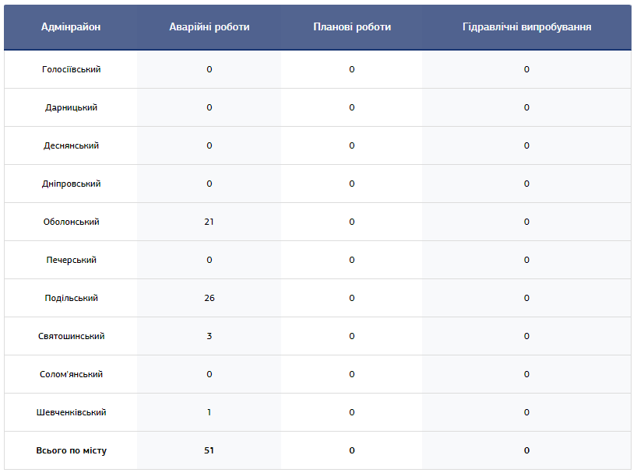Image resolution: width=637 pixels, height=476 pixels.
Task: Click Святошинський emergency works value 3
Action: pyautogui.click(x=209, y=337)
